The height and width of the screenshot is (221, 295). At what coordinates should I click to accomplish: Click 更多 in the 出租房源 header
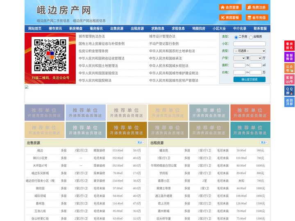pyautogui.click(x=264, y=143)
